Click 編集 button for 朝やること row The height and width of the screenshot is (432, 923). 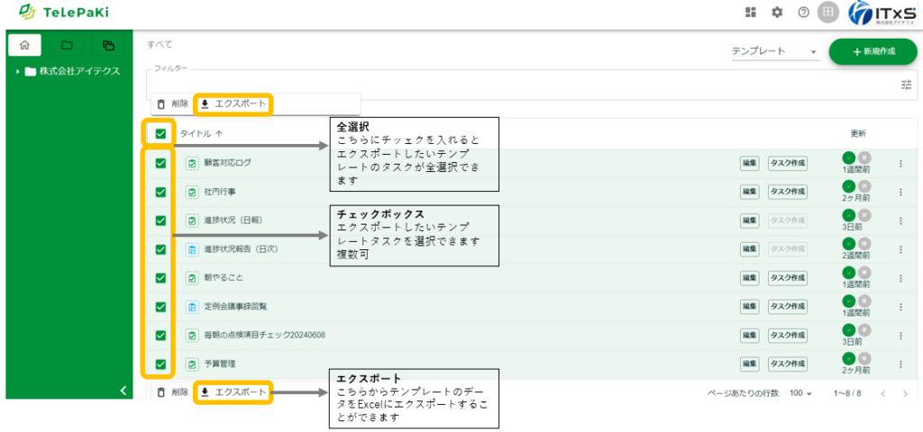[x=749, y=278]
